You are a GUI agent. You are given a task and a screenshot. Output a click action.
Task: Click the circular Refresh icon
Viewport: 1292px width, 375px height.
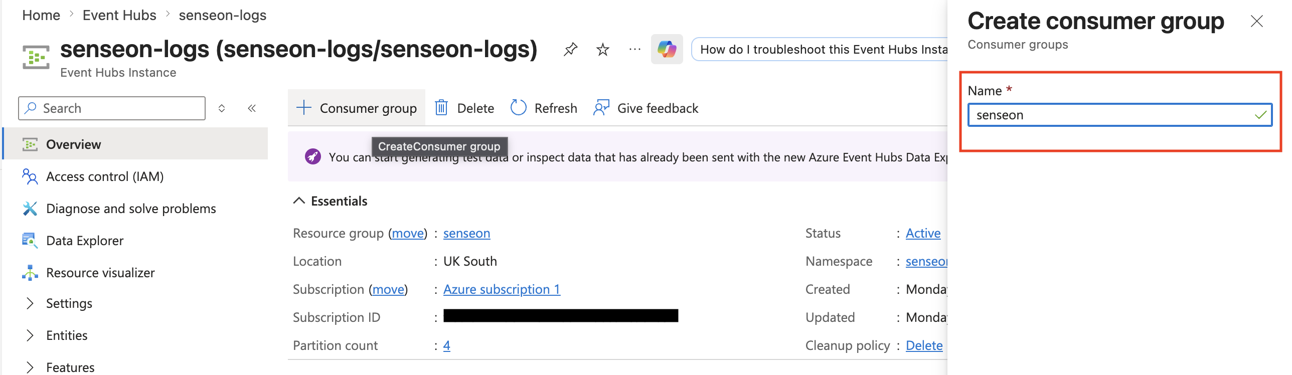coord(518,108)
